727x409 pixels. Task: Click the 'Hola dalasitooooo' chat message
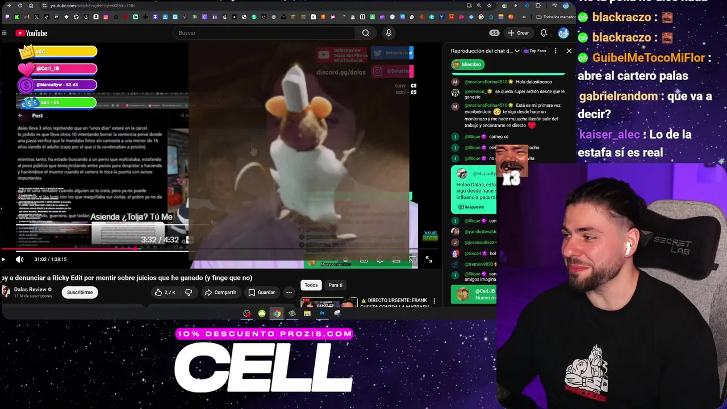coord(508,82)
